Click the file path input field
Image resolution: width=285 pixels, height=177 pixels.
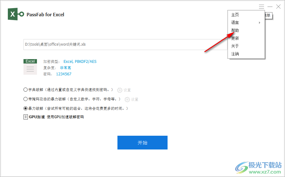tap(125, 44)
